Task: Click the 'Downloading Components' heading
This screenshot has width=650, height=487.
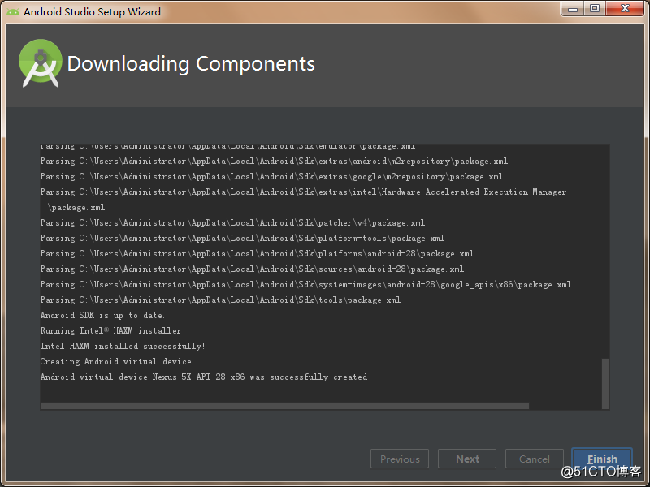Action: (x=191, y=64)
